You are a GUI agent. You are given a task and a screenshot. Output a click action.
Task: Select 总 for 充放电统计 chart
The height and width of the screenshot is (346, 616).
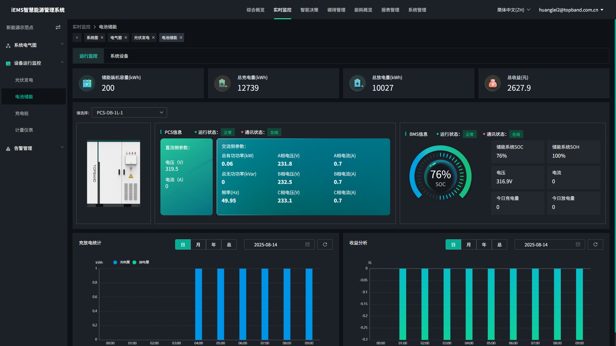229,244
